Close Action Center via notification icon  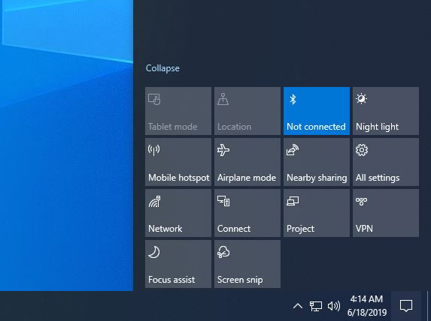click(406, 306)
